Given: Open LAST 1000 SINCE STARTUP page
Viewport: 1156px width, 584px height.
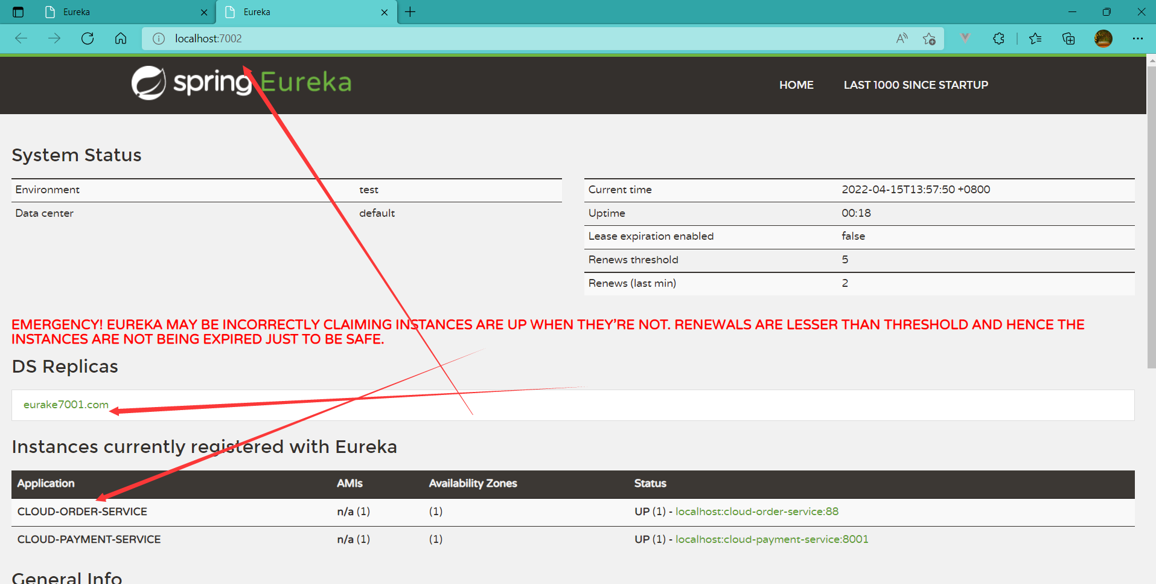Looking at the screenshot, I should (916, 85).
